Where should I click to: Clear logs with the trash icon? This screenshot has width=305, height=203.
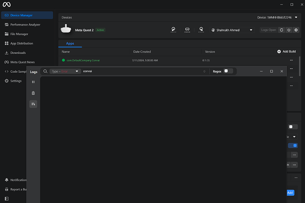point(33,93)
